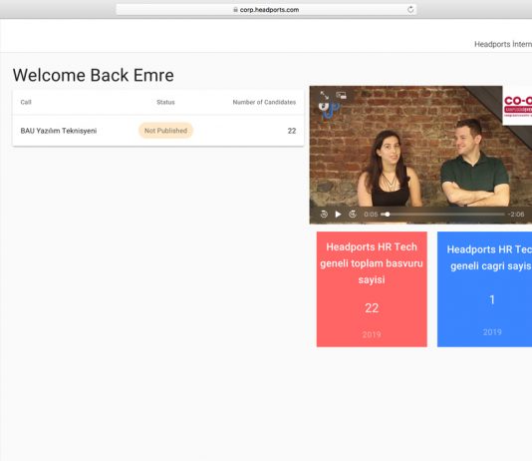Open the Headports Intern menu item
This screenshot has height=461, width=532.
[503, 44]
